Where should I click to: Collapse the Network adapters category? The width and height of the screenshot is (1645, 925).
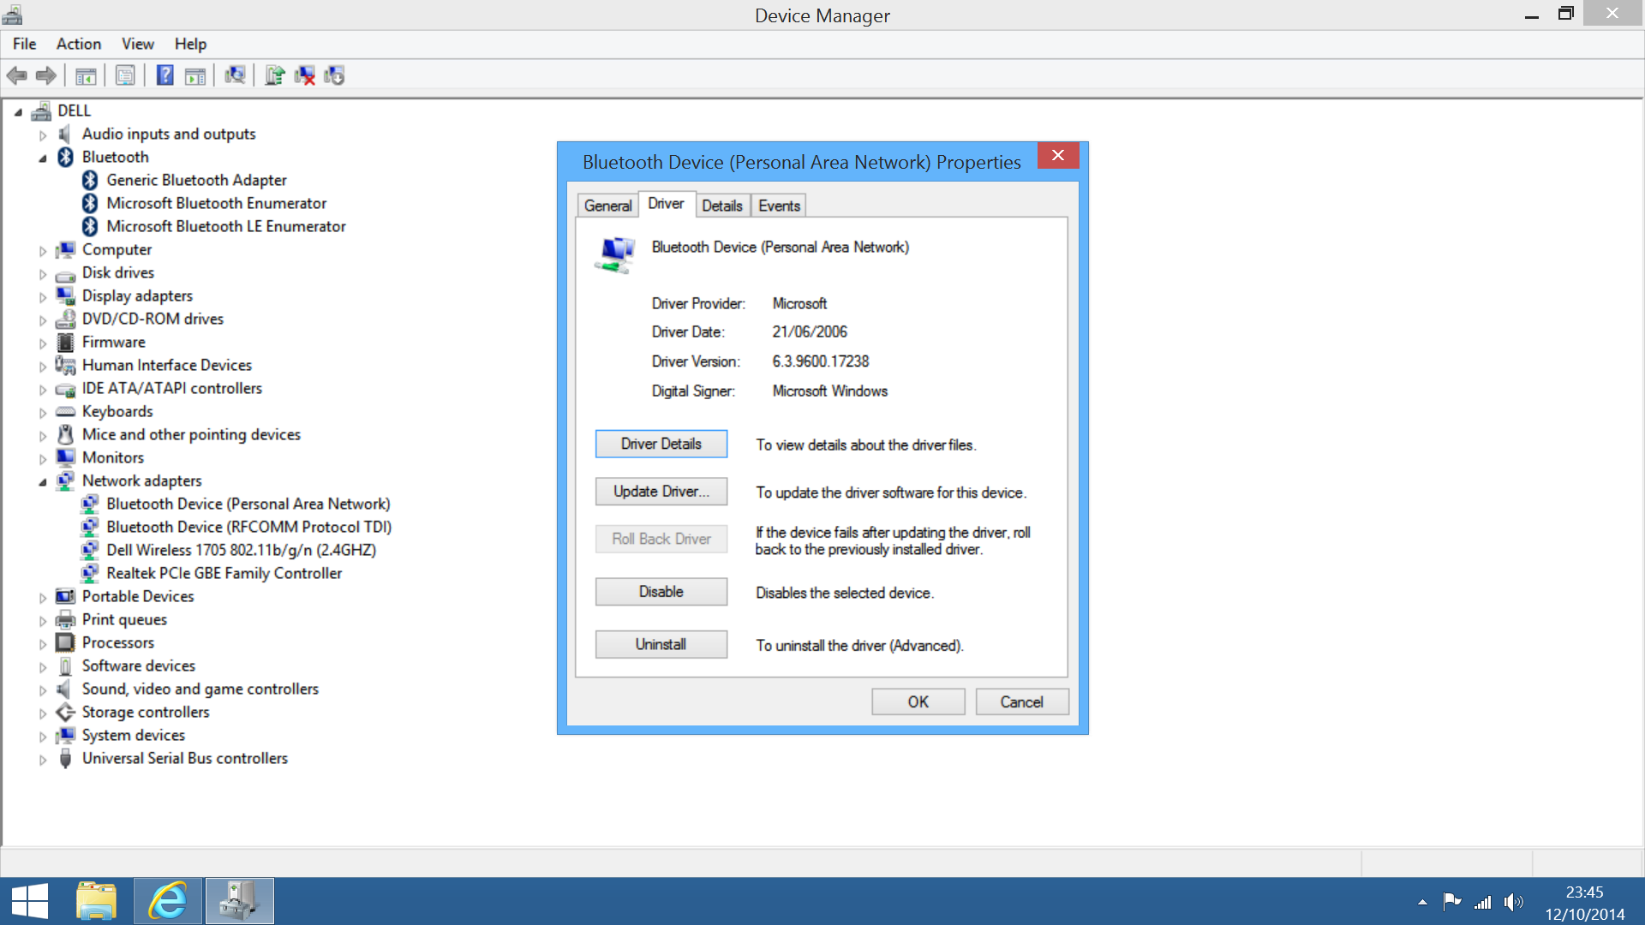click(42, 481)
